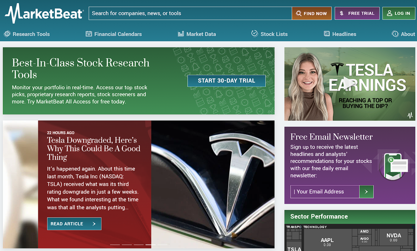417x251 pixels.
Task: Click the AMD tile in sector heatmap
Action: [x=364, y=231]
